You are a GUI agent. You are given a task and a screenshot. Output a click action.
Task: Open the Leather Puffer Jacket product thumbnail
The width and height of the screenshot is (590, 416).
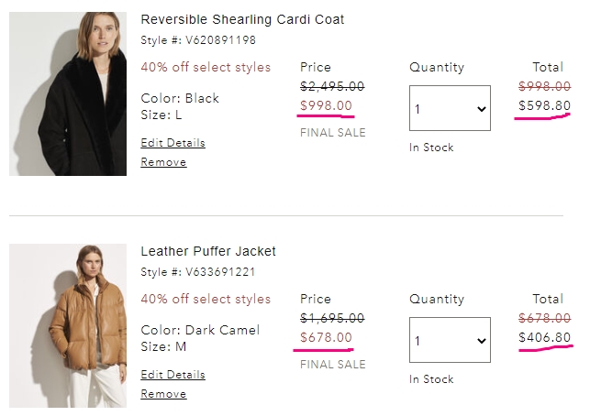click(68, 325)
